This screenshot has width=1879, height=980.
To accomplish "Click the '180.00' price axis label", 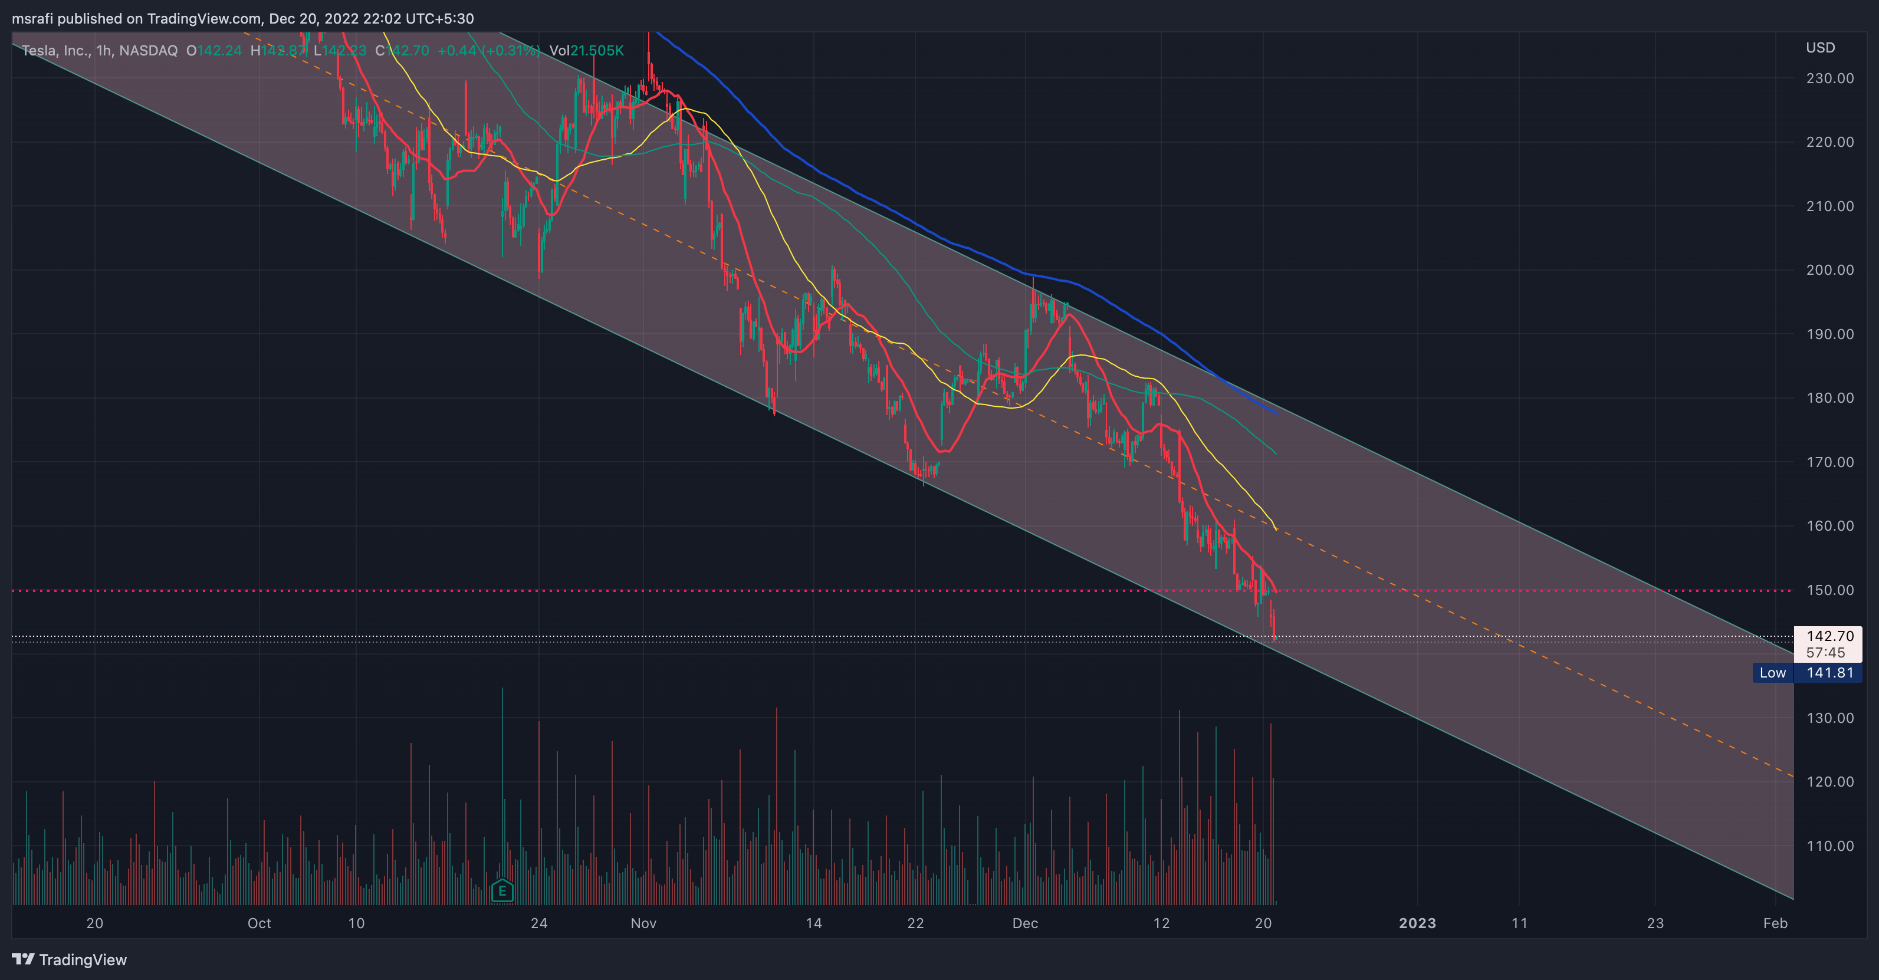I will pos(1829,397).
